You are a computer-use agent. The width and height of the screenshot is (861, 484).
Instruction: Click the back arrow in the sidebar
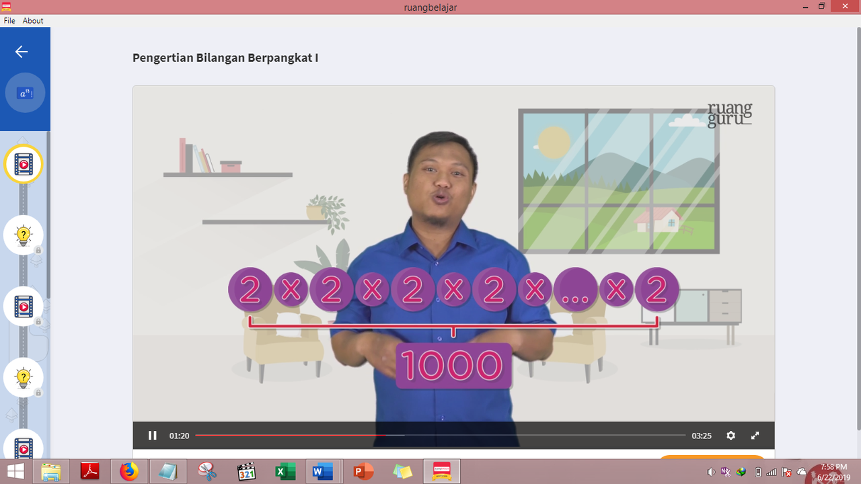tap(21, 51)
